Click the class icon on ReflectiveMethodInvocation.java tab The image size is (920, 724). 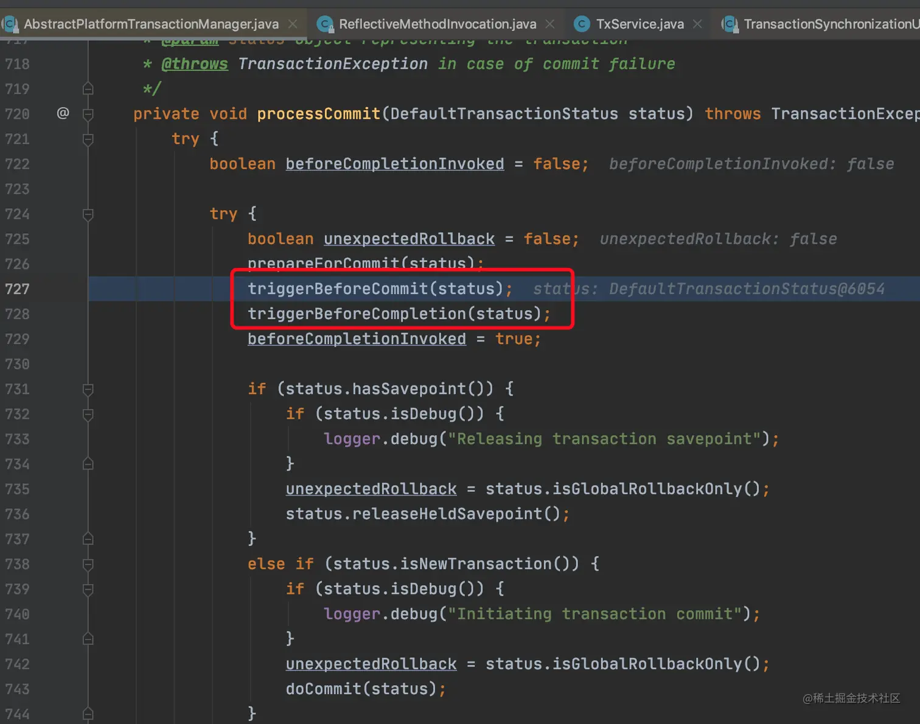coord(326,24)
